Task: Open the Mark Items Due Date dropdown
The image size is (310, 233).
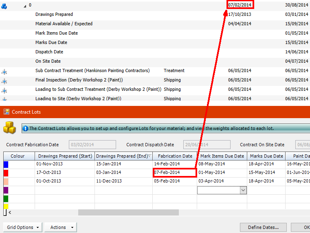Action: click(243, 190)
